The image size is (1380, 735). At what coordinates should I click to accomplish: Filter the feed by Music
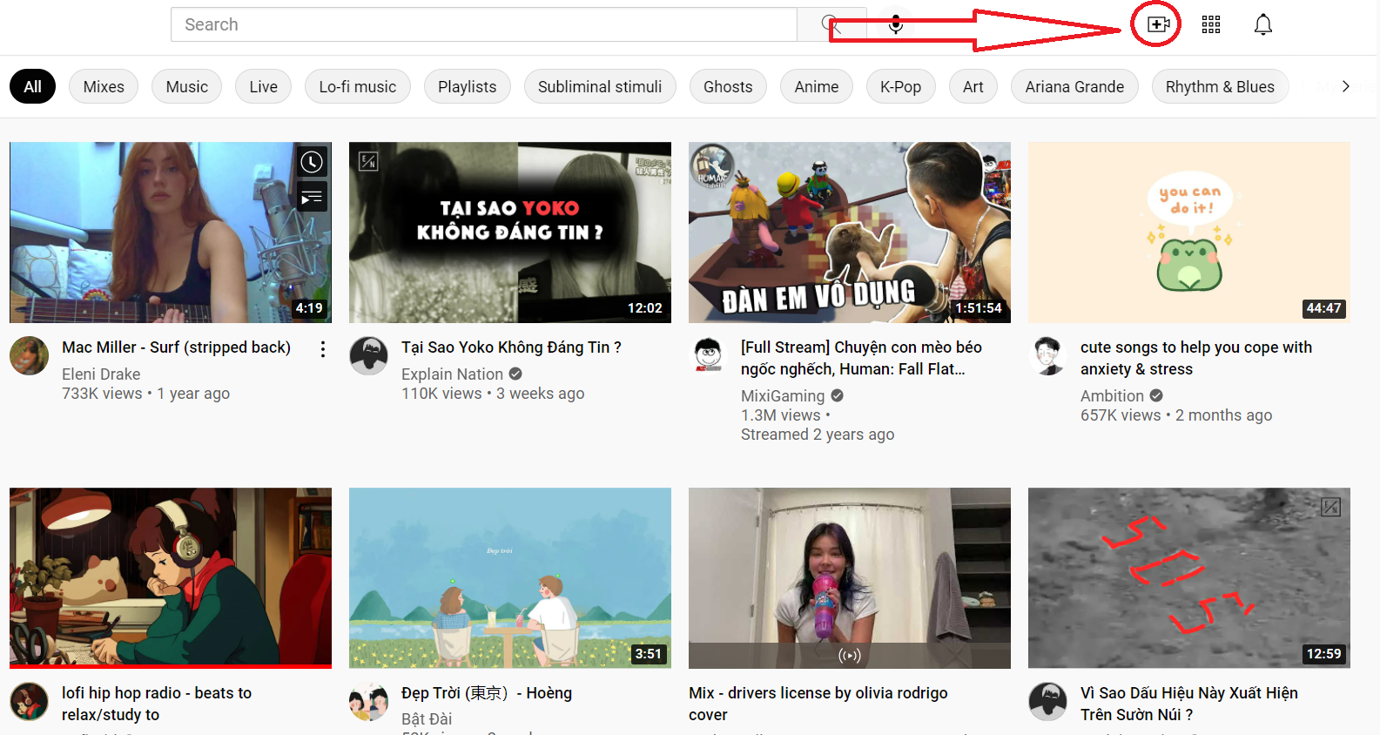[187, 86]
